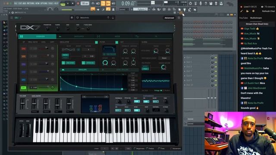The height and width of the screenshot is (155, 276).
Task: Select operator 3 purple button
Action: pos(24,64)
